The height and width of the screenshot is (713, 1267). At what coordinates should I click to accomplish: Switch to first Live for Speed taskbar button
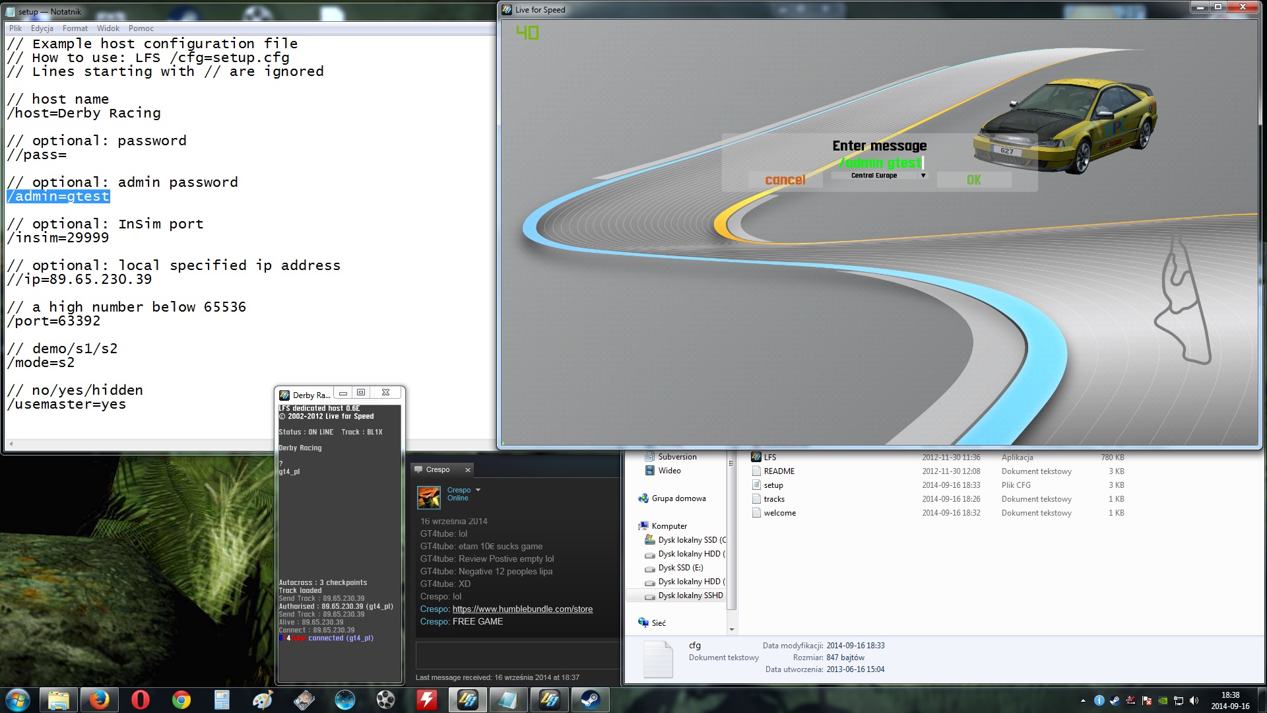[468, 700]
